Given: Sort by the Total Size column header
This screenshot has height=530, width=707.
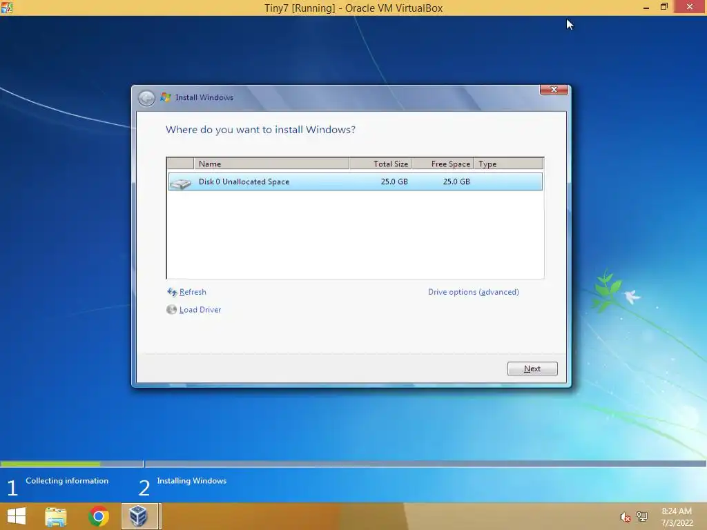Looking at the screenshot, I should 380,164.
